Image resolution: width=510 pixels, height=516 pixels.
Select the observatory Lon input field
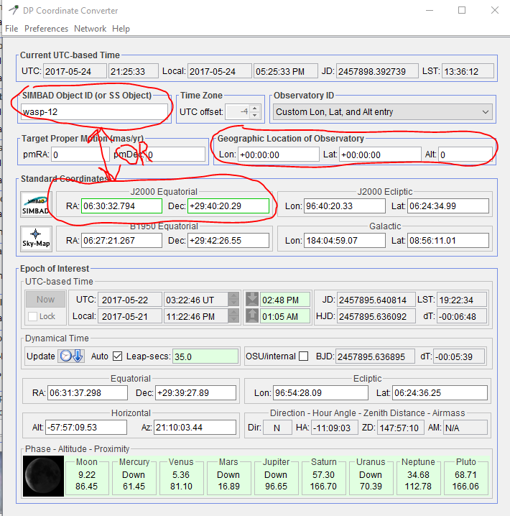pos(278,155)
